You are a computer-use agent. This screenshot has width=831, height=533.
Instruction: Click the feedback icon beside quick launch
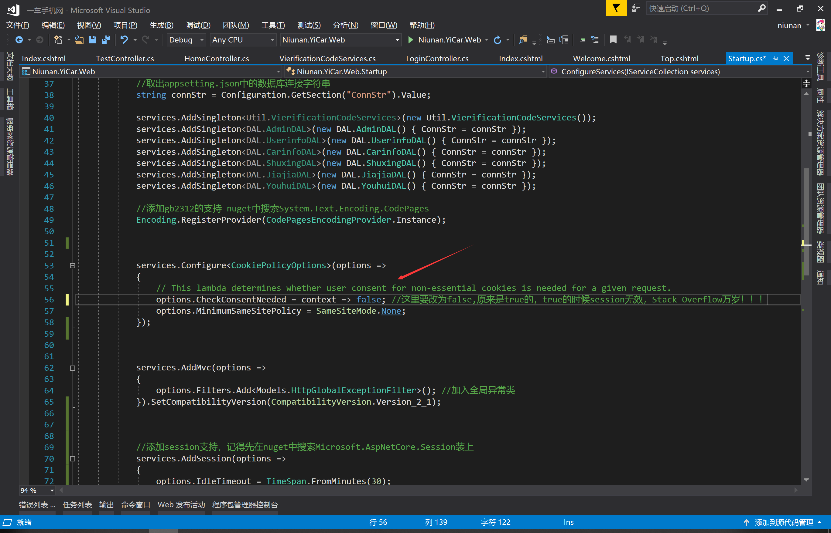pyautogui.click(x=636, y=8)
